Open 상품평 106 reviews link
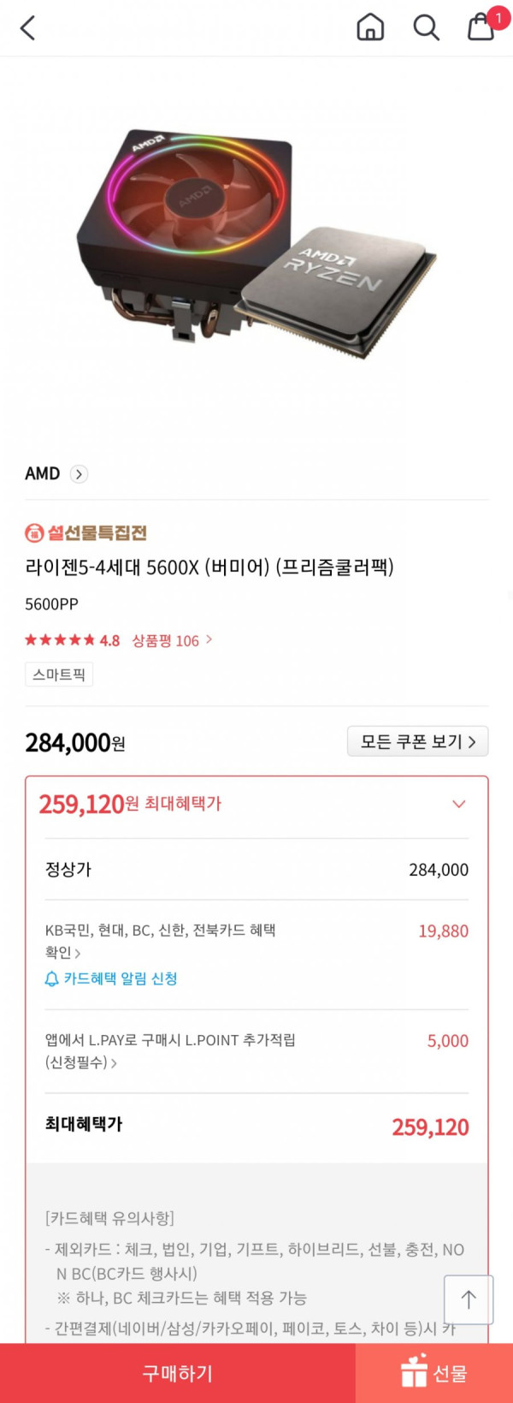The height and width of the screenshot is (1403, 513). pyautogui.click(x=172, y=640)
